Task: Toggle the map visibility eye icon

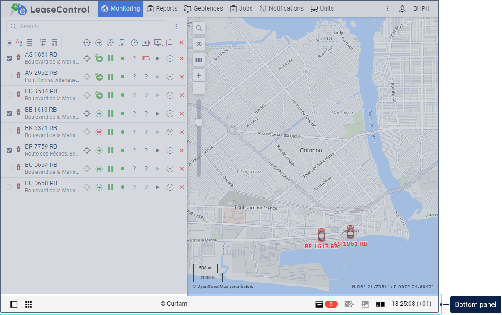Action: pos(199,44)
